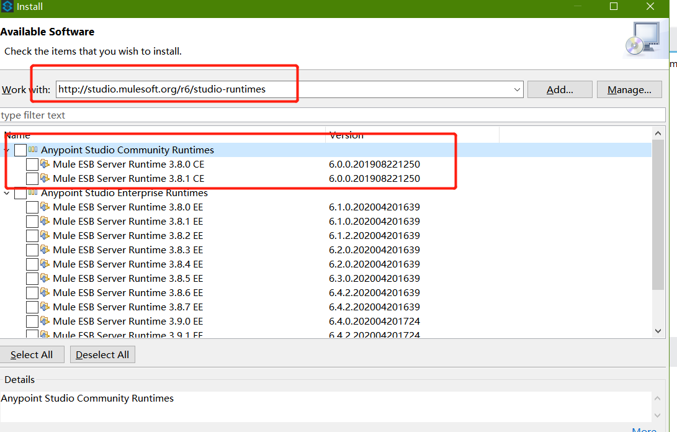The width and height of the screenshot is (677, 432).
Task: Select version 6.4.0.202004201724 cell
Action: point(374,321)
